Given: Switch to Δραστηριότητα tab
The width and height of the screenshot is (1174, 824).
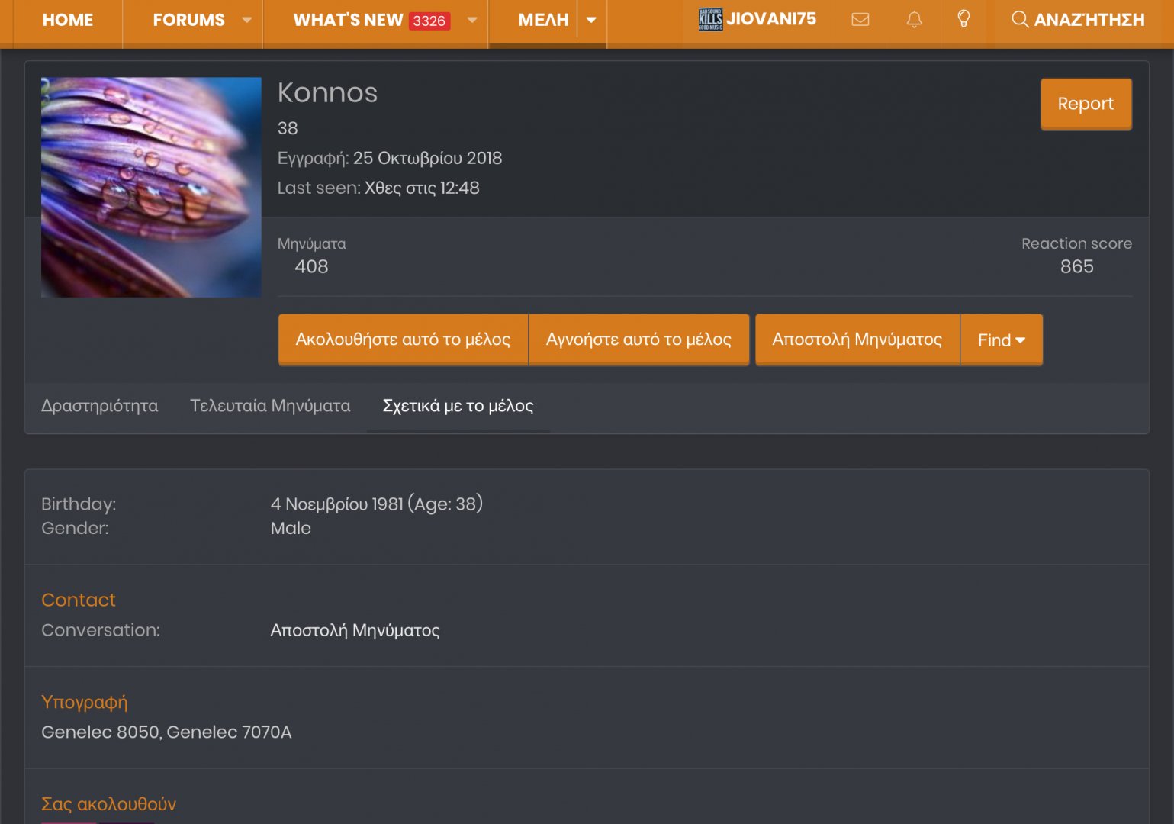Looking at the screenshot, I should pyautogui.click(x=100, y=406).
